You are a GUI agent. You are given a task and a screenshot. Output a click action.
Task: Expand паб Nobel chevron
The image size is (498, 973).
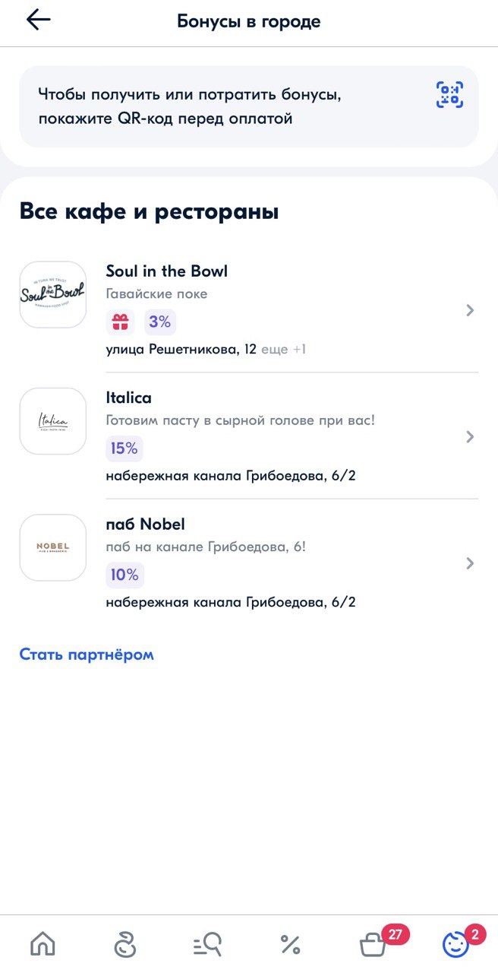click(x=470, y=563)
